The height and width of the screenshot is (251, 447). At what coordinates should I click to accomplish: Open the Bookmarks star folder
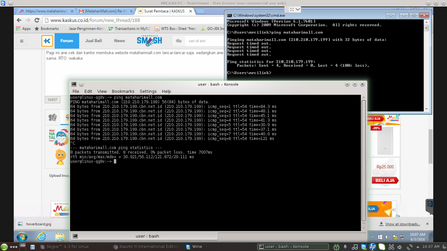coord(47,29)
